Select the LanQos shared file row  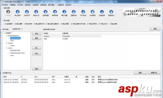coord(72,36)
